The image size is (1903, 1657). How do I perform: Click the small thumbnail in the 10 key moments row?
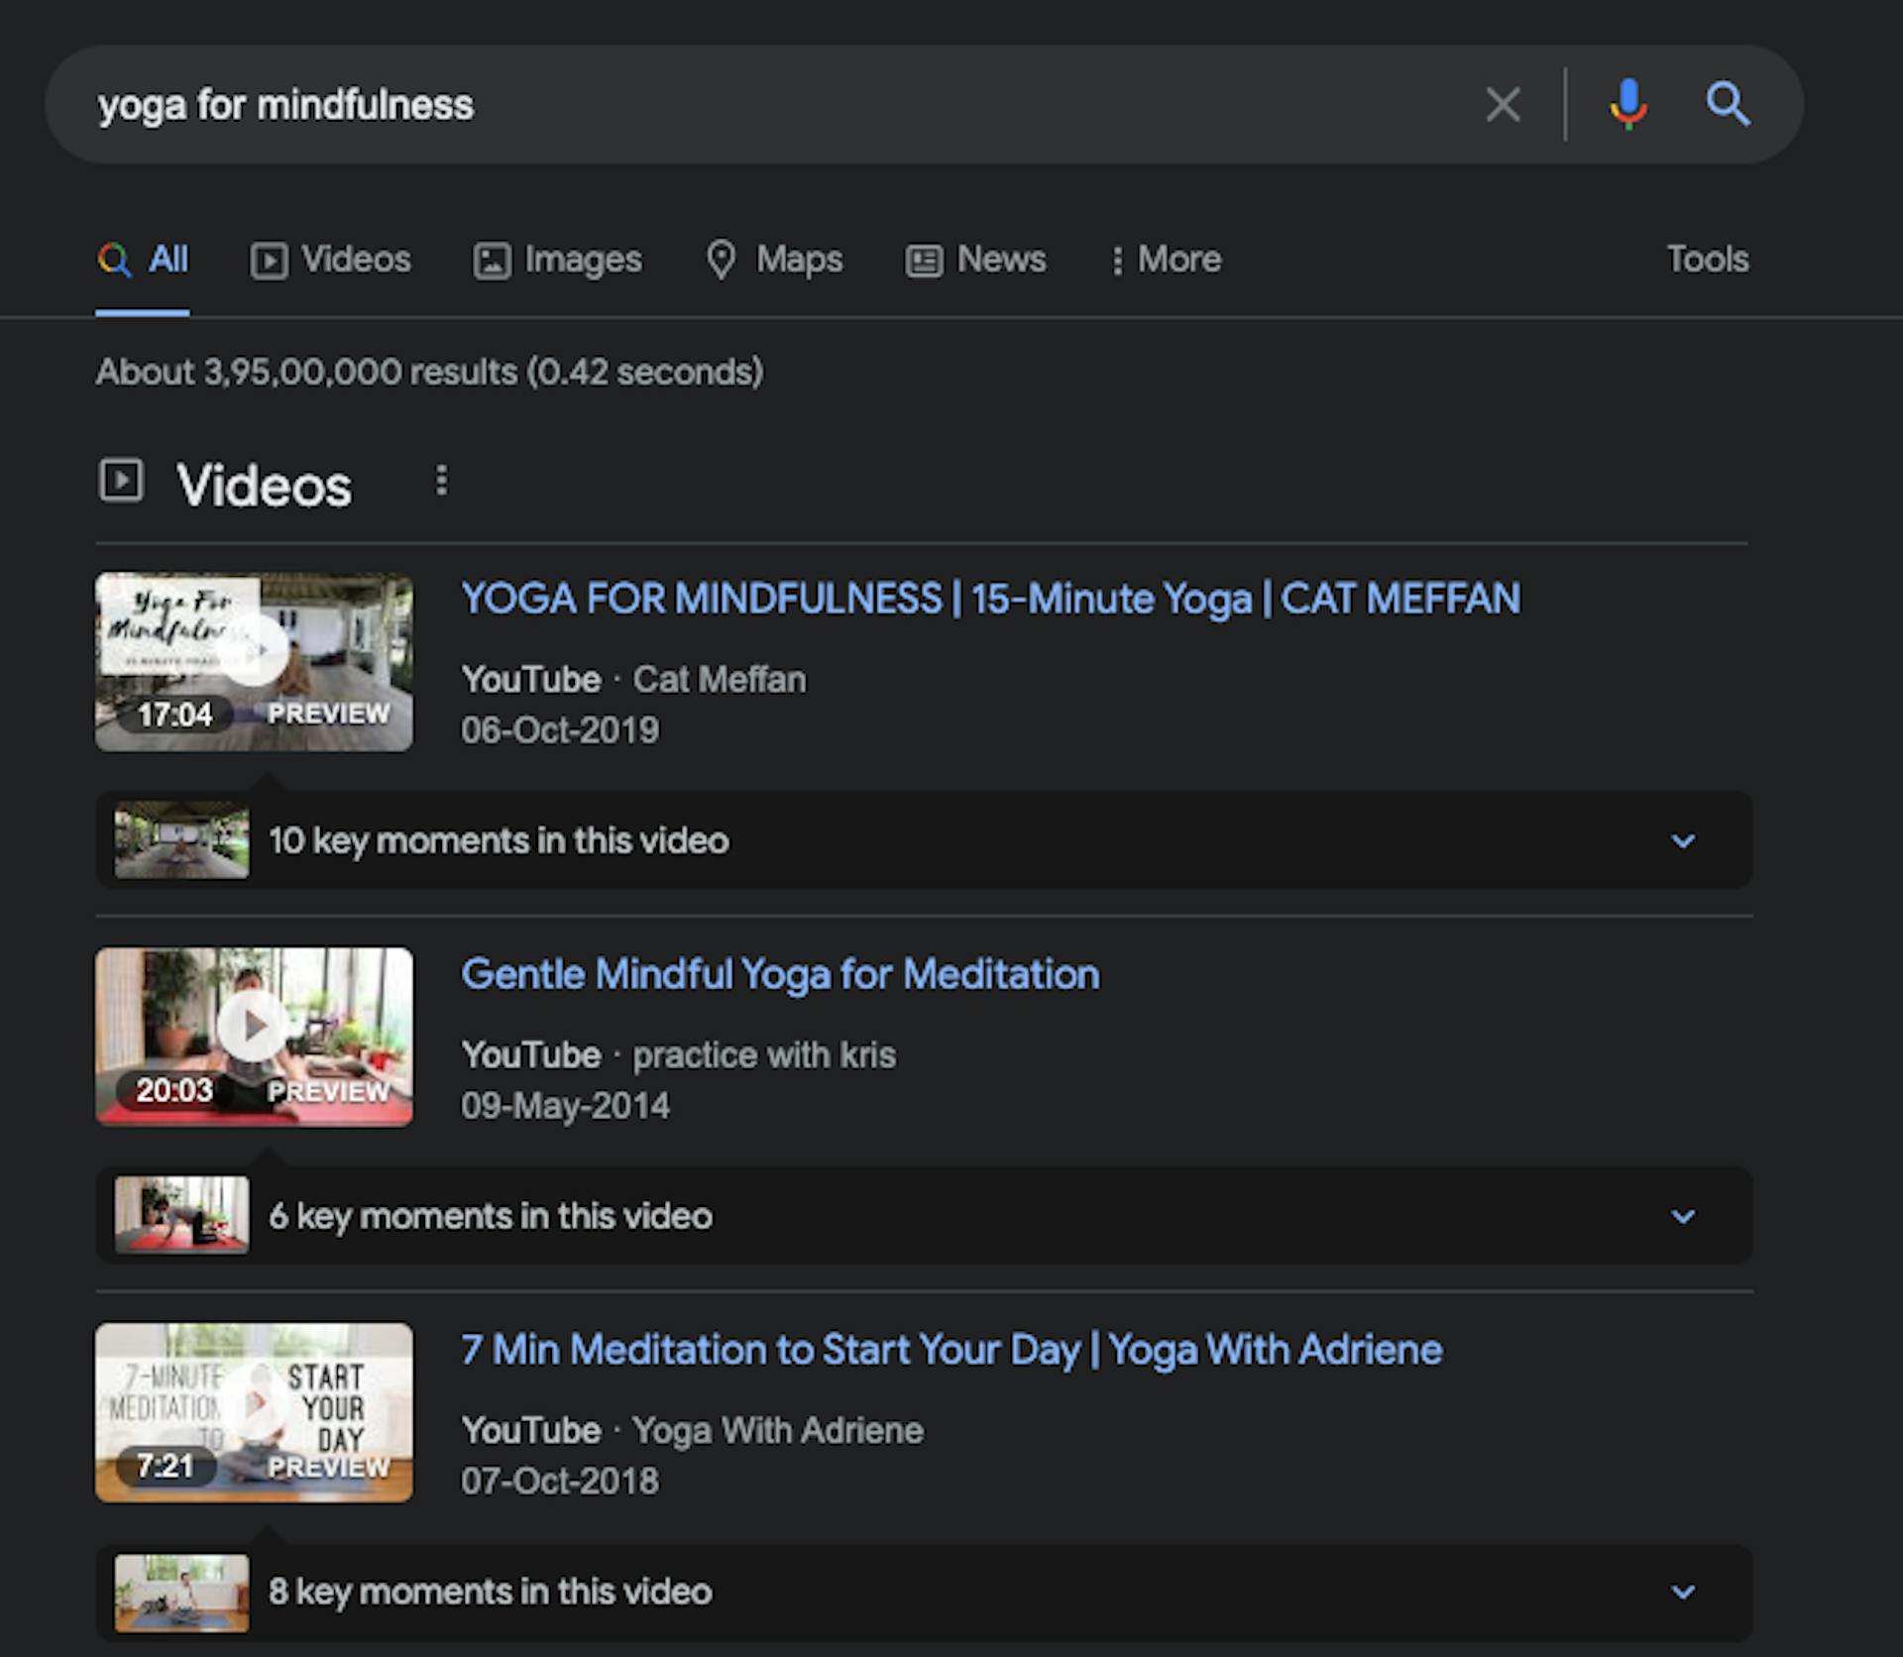pos(181,840)
